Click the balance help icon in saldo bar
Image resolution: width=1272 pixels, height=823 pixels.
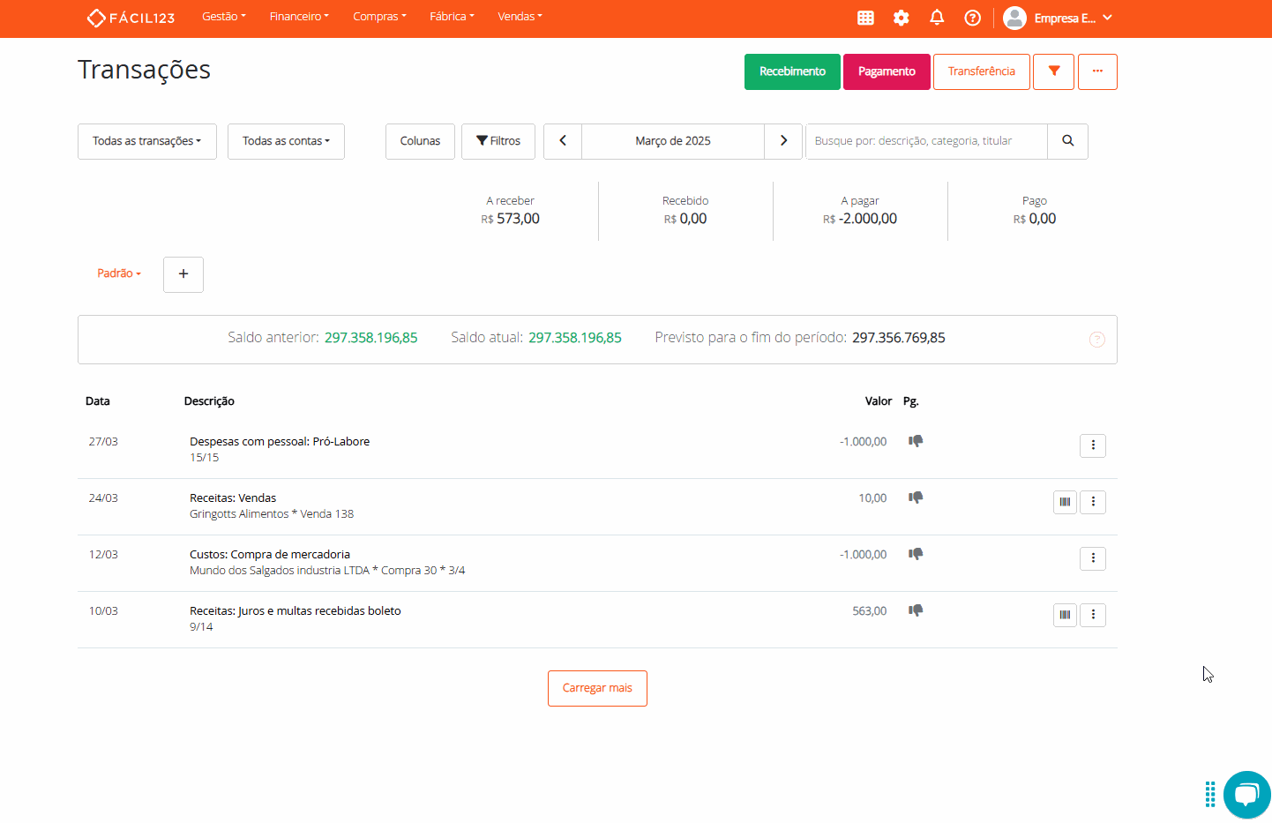pos(1096,340)
